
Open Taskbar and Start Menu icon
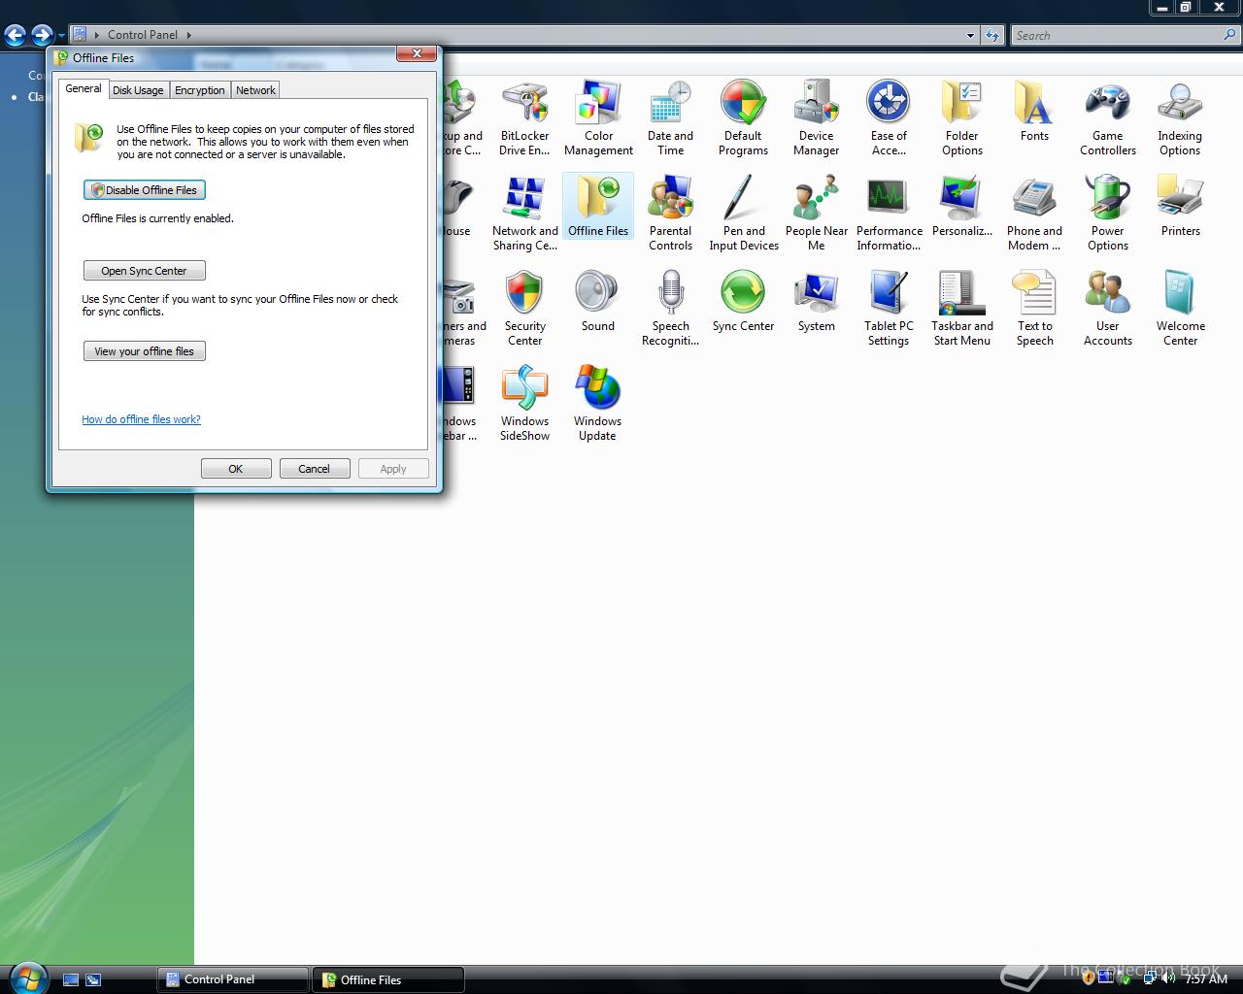(962, 308)
